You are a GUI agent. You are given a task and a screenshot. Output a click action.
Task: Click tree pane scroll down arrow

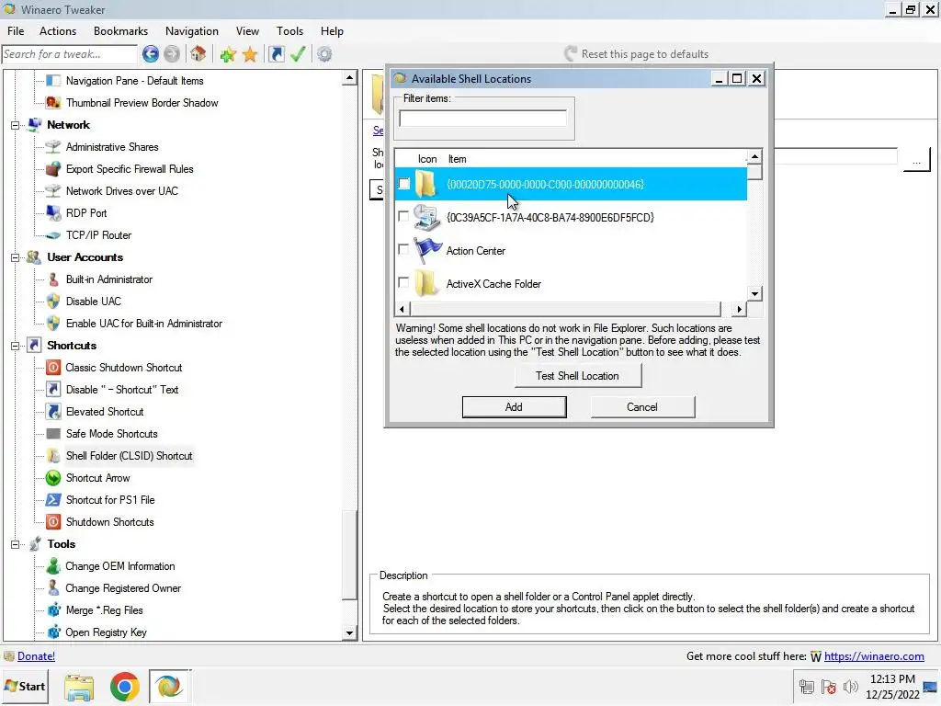349,632
